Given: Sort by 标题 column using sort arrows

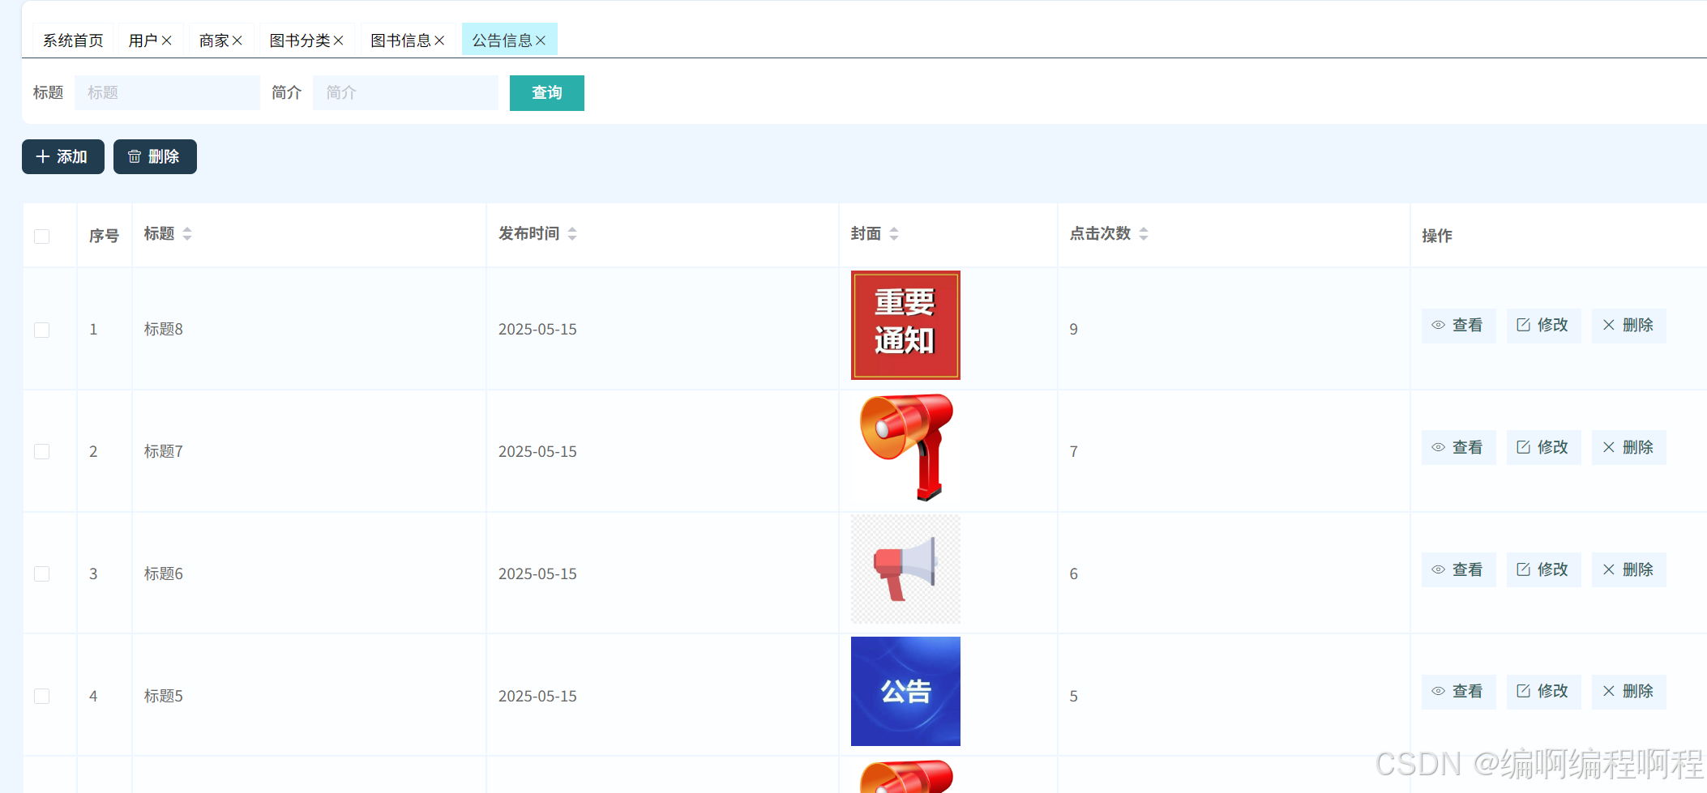Looking at the screenshot, I should [187, 234].
